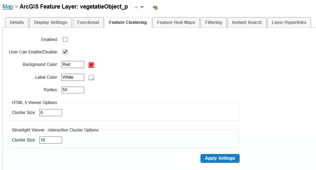Click the Background Color text field
The image size is (316, 170).
point(73,65)
